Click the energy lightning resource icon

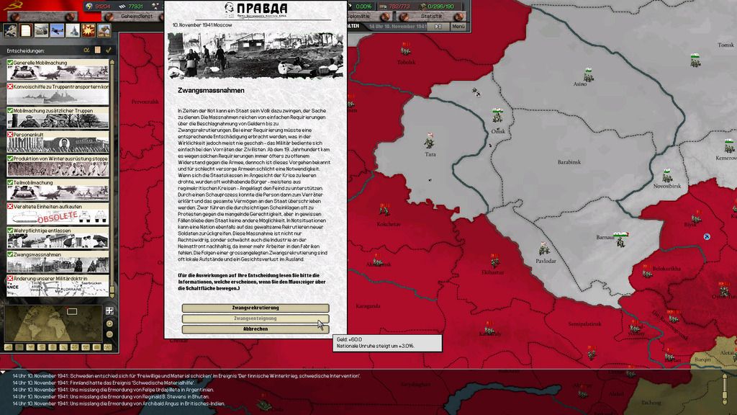click(x=89, y=6)
